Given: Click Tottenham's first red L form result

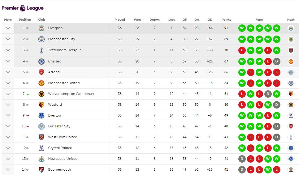Looking at the screenshot, I should pyautogui.click(x=242, y=50).
